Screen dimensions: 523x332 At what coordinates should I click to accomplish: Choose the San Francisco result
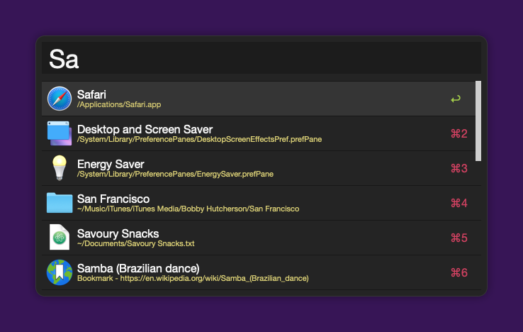(113, 199)
